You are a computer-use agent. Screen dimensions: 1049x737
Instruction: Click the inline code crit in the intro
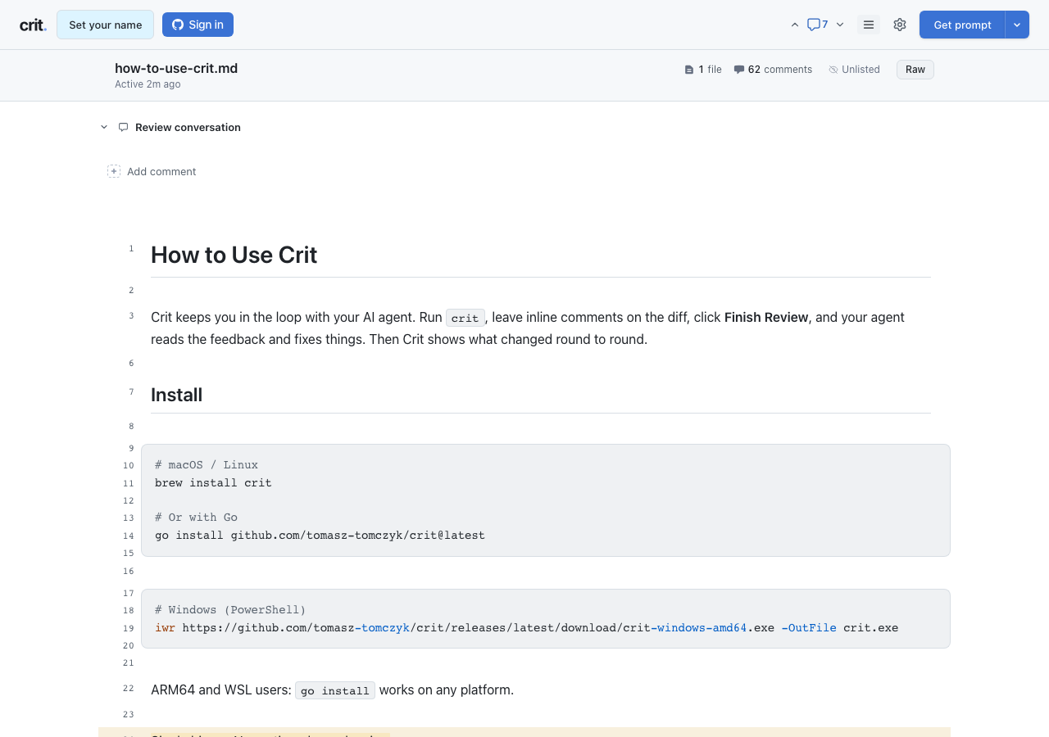pos(465,318)
